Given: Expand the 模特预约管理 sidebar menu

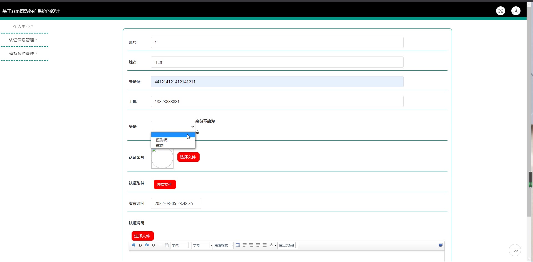Looking at the screenshot, I should (23, 53).
